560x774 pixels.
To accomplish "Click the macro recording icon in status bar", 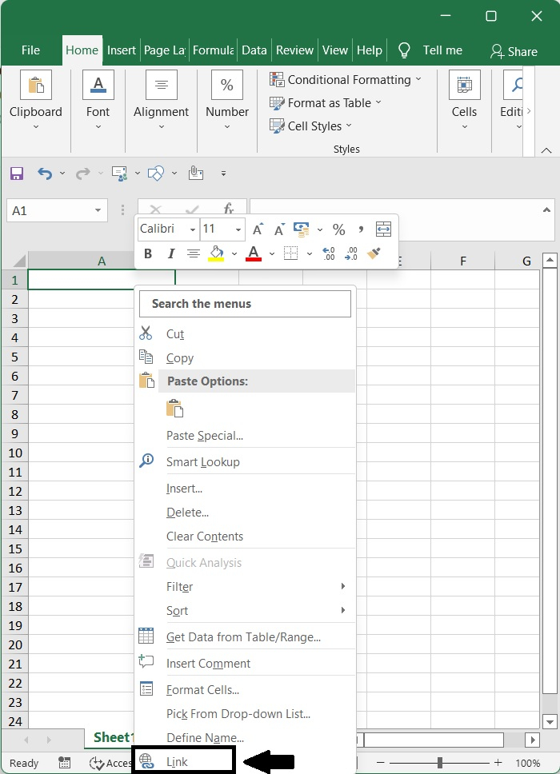I will coord(64,763).
